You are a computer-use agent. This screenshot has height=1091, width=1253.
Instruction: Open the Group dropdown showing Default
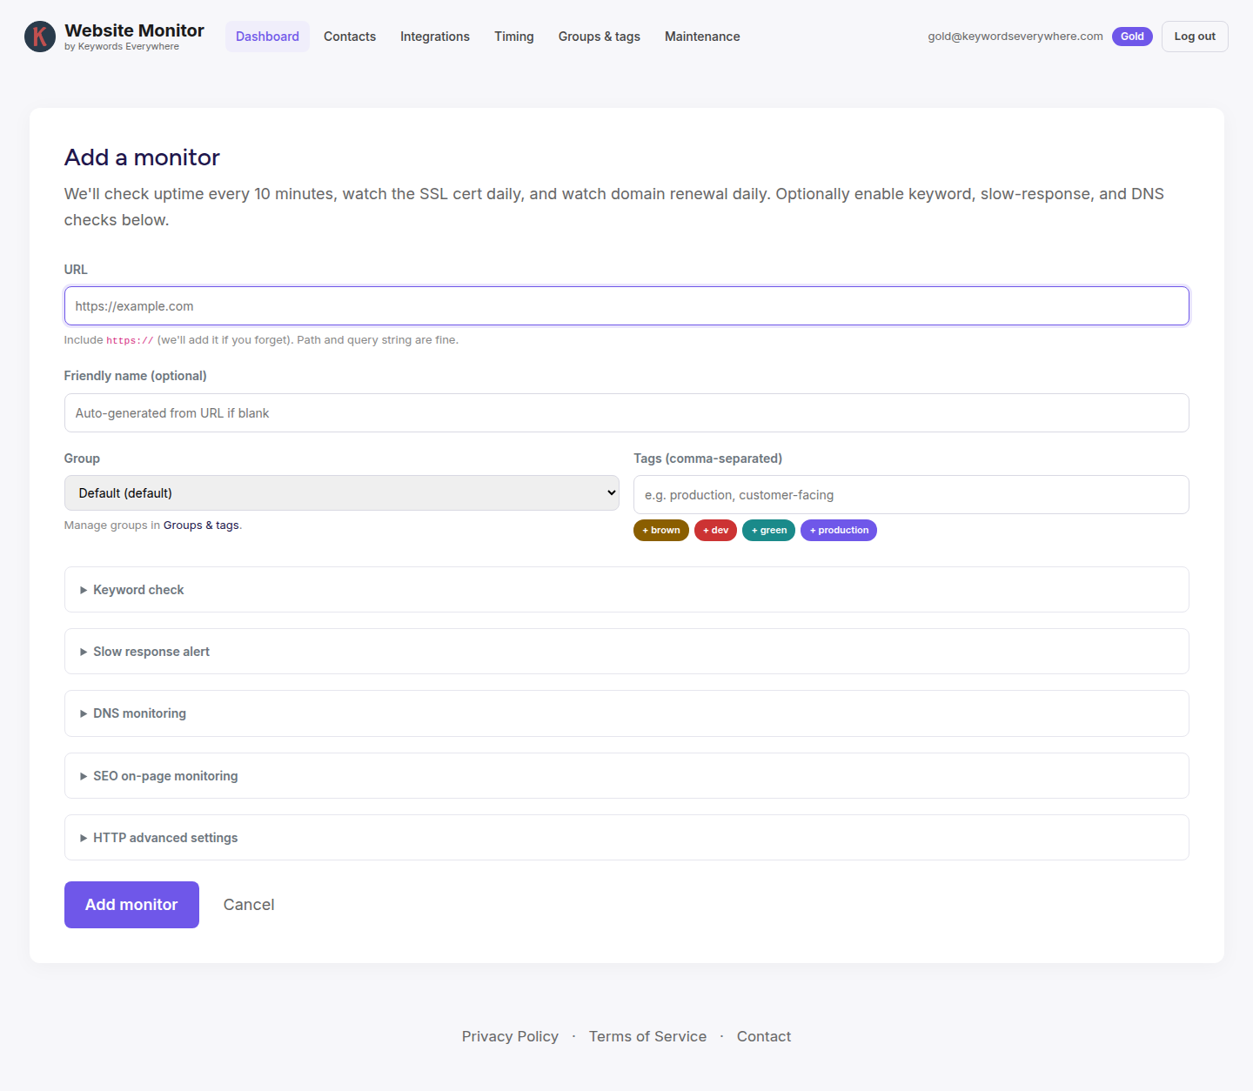click(x=342, y=493)
